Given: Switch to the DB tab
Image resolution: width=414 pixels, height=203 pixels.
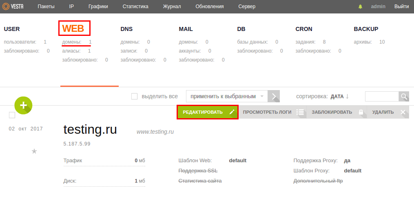Looking at the screenshot, I should coord(241,29).
